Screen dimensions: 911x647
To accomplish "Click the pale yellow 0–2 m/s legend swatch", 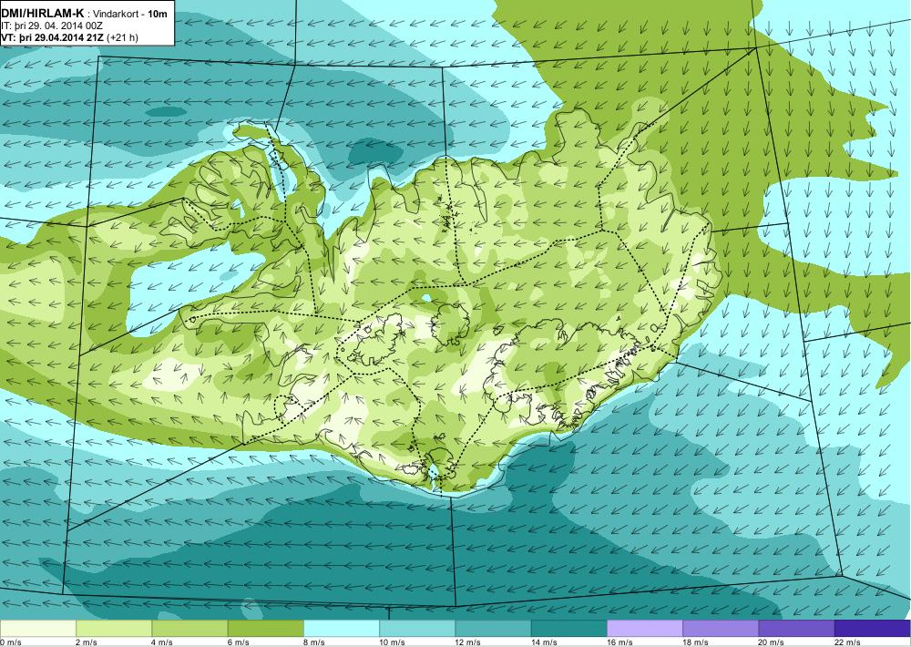I will click(x=37, y=629).
